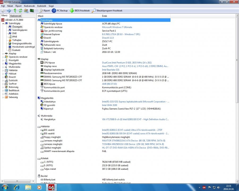The image size is (239, 191).
Task: Open the volume icon in the tray
Action: pyautogui.click(x=219, y=188)
